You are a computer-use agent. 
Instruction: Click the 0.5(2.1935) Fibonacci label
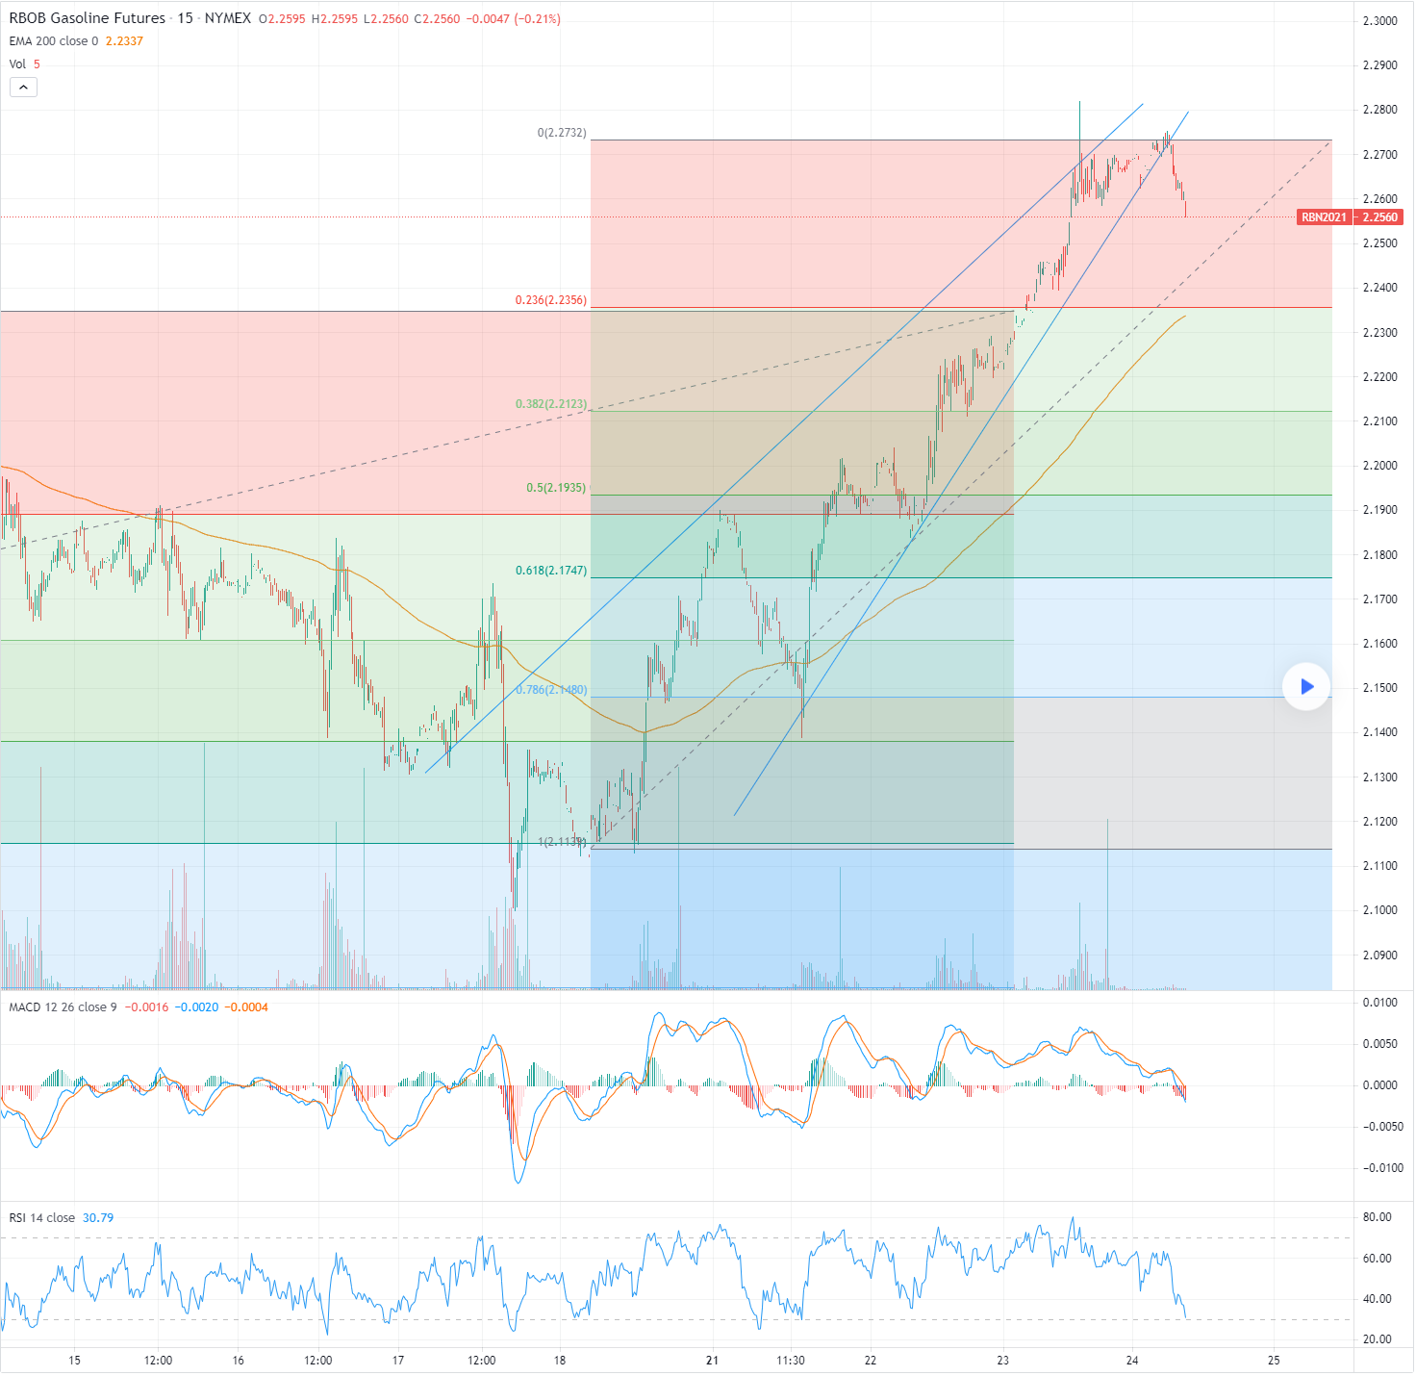pos(555,488)
